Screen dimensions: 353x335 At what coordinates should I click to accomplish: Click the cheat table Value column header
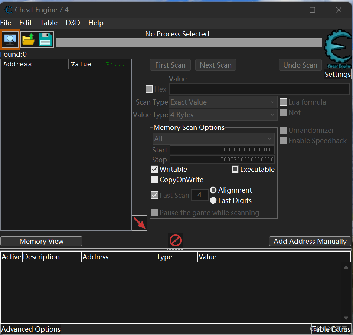click(x=274, y=257)
